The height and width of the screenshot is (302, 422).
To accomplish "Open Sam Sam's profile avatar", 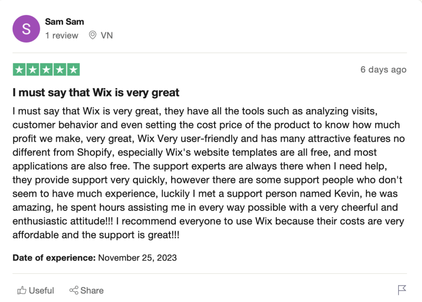I will (x=26, y=29).
